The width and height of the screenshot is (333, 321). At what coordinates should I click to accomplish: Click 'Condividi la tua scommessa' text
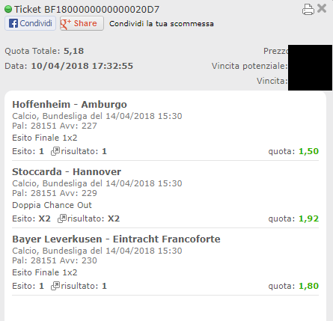tap(162, 24)
